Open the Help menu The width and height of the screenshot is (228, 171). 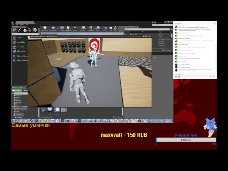(27, 25)
